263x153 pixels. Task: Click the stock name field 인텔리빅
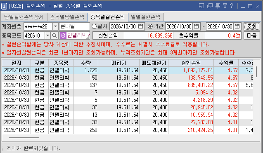74,35
